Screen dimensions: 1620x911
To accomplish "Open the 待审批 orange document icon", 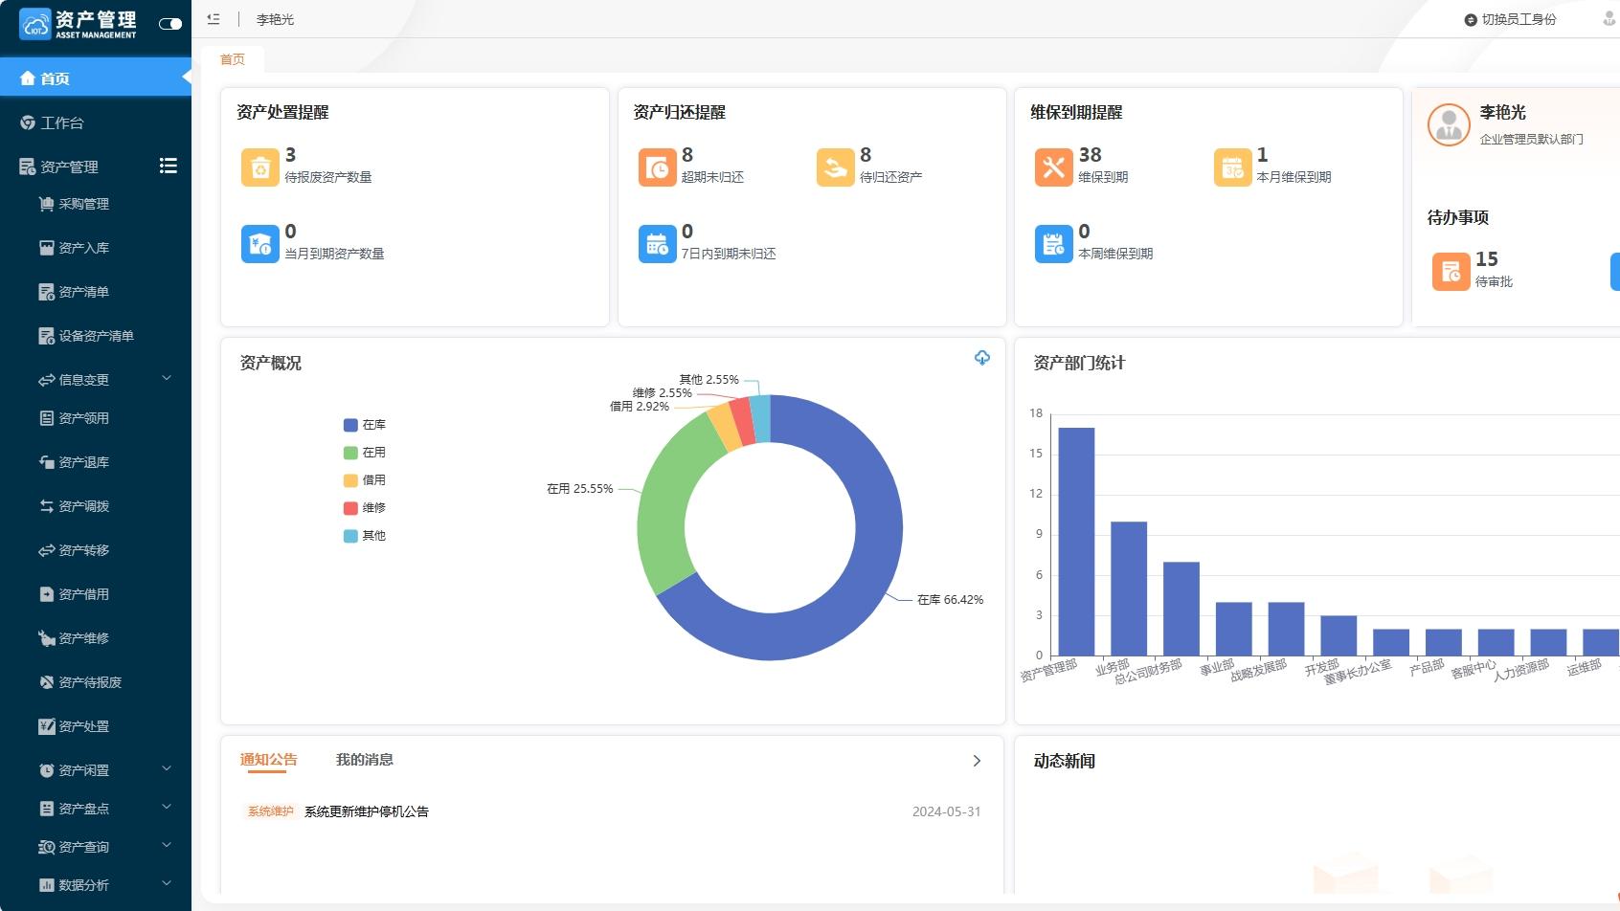I will coord(1451,272).
